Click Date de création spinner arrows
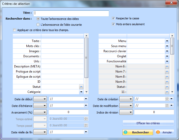Image resolution: width=179 pixels, height=140 pixels. tap(167, 99)
